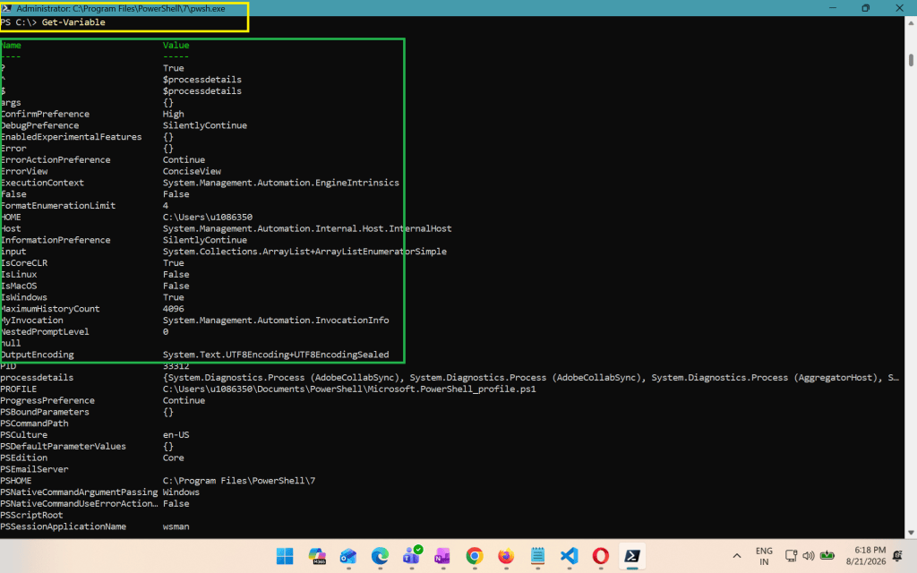Open Microsoft Edge from the taskbar
Image resolution: width=917 pixels, height=573 pixels.
[x=380, y=556]
